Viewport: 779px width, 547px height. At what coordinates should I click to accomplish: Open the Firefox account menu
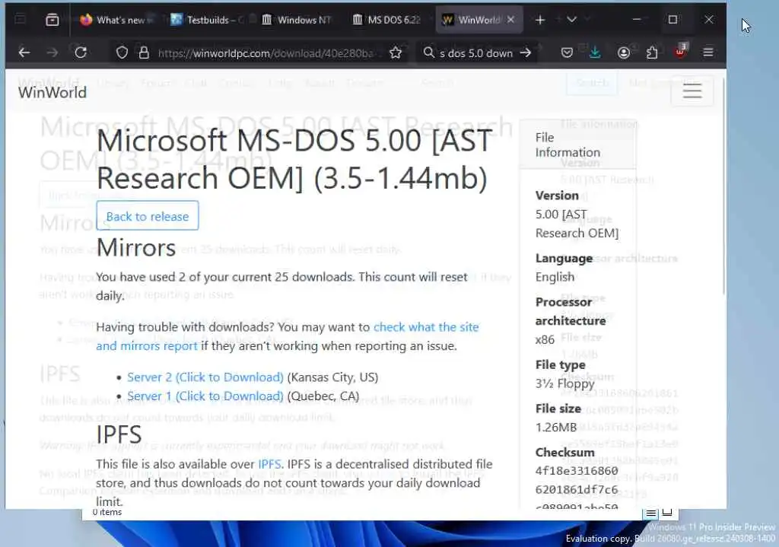(624, 52)
